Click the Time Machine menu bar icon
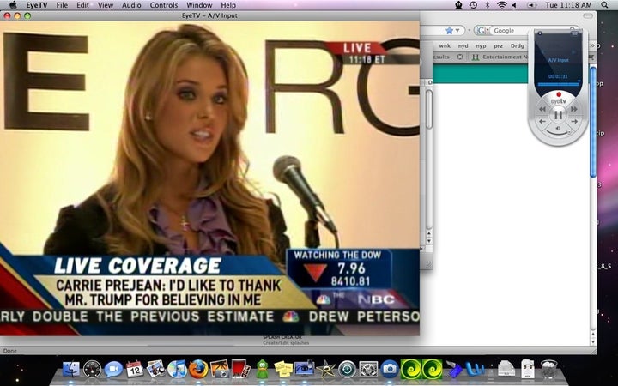The width and height of the screenshot is (618, 386). (x=473, y=5)
